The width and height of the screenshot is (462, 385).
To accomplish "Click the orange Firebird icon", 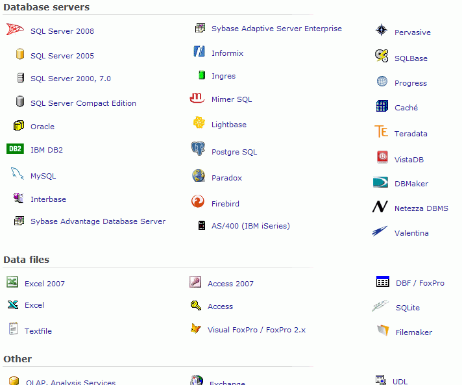I will [x=198, y=201].
